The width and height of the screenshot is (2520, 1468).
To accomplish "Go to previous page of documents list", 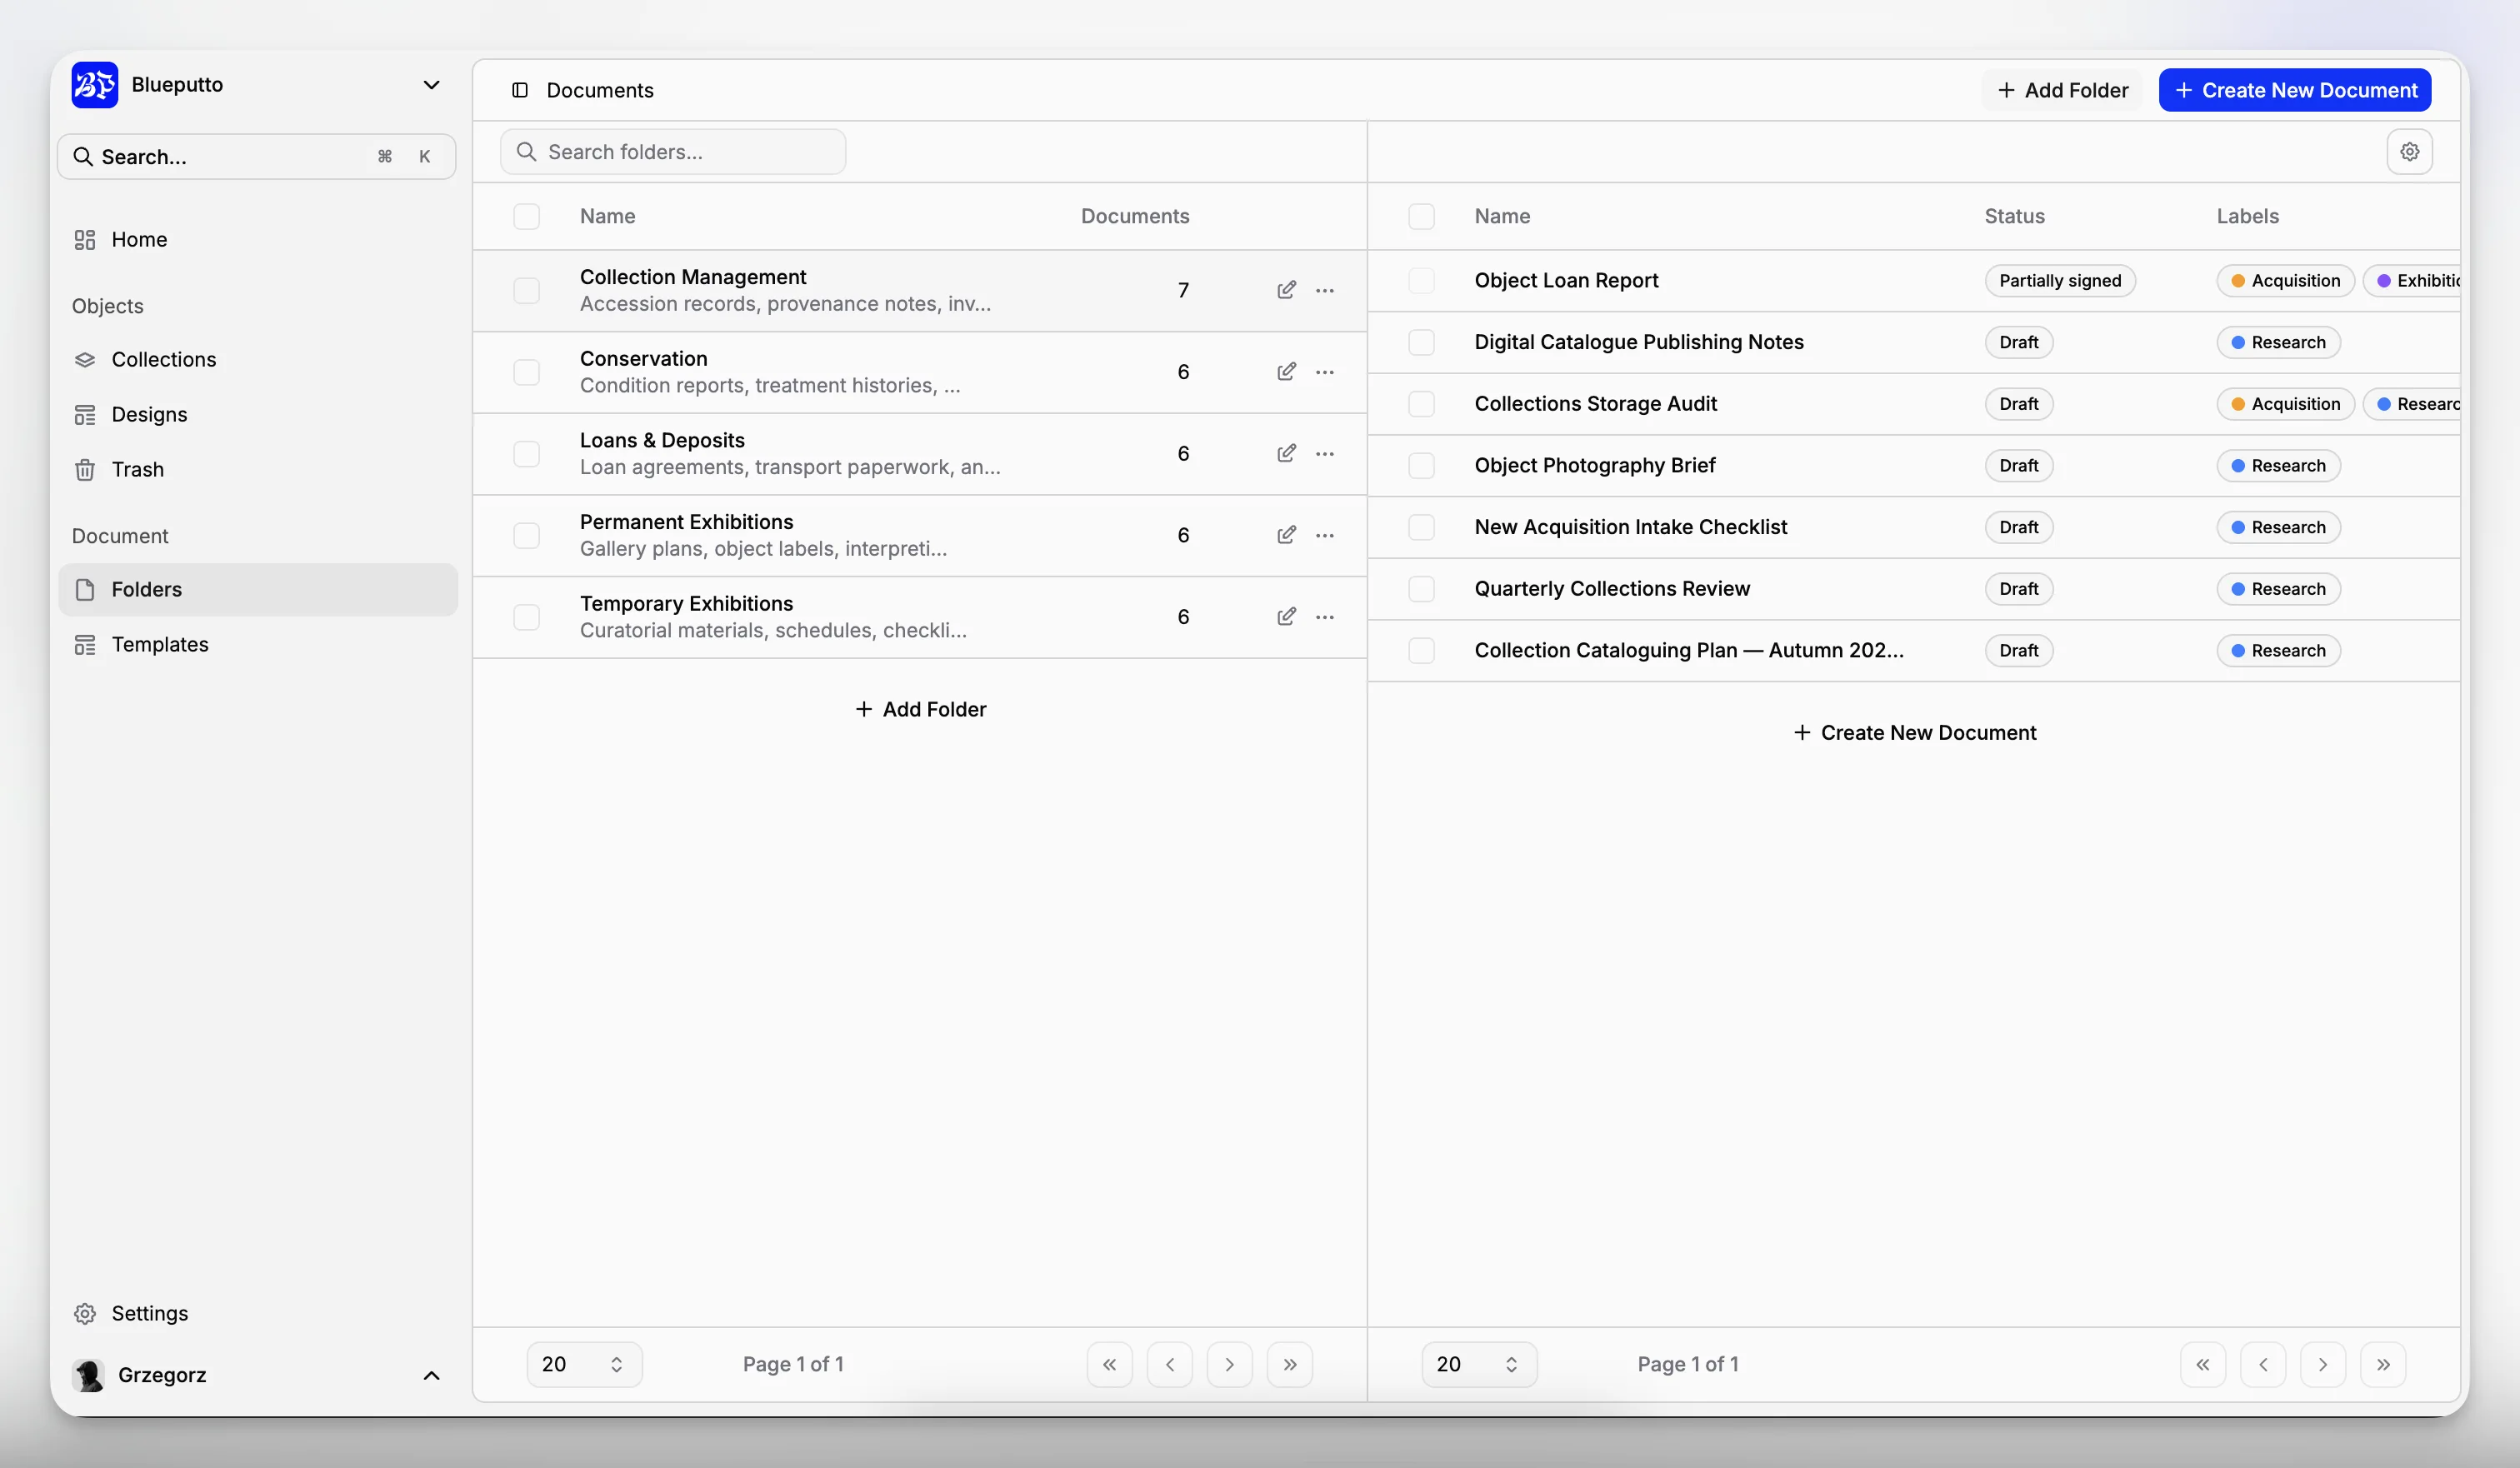I will (x=2263, y=1364).
